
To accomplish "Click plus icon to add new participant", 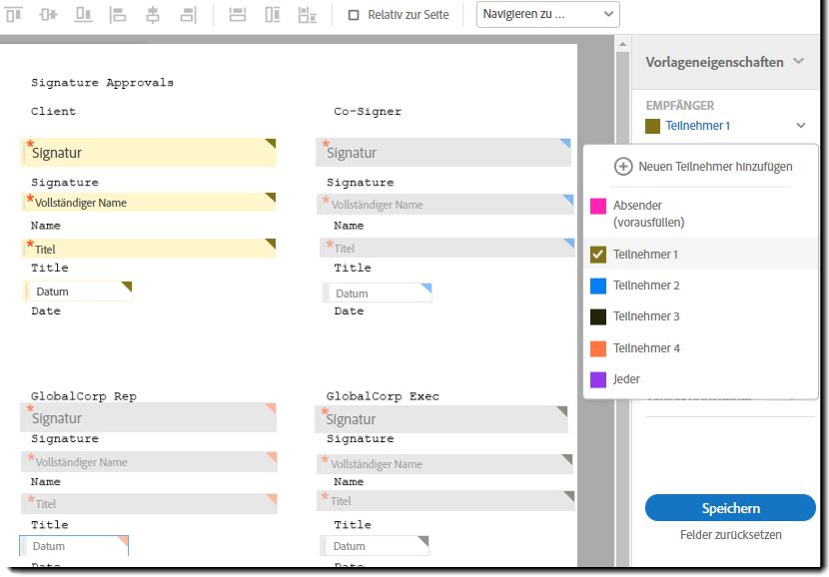I will pyautogui.click(x=623, y=167).
